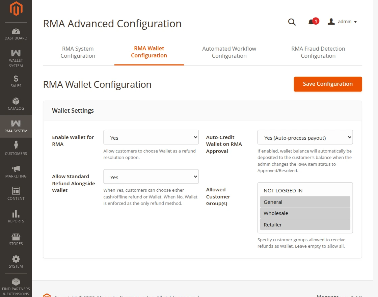
Task: Click the Save Configuration button
Action: [328, 84]
